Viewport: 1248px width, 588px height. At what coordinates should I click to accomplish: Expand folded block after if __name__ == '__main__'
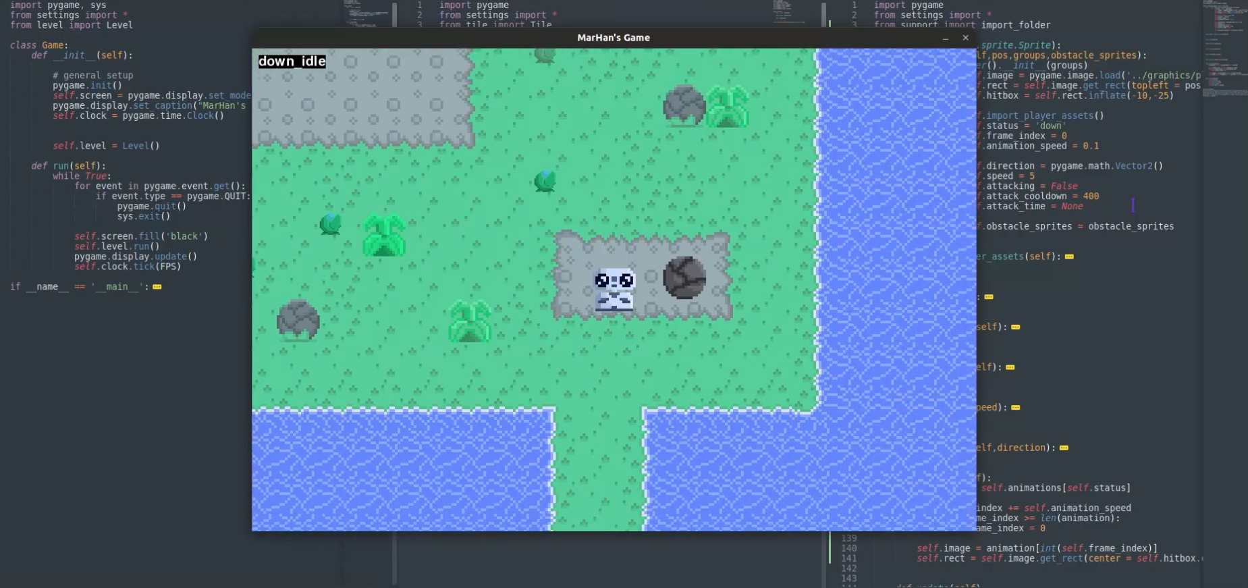click(x=157, y=287)
